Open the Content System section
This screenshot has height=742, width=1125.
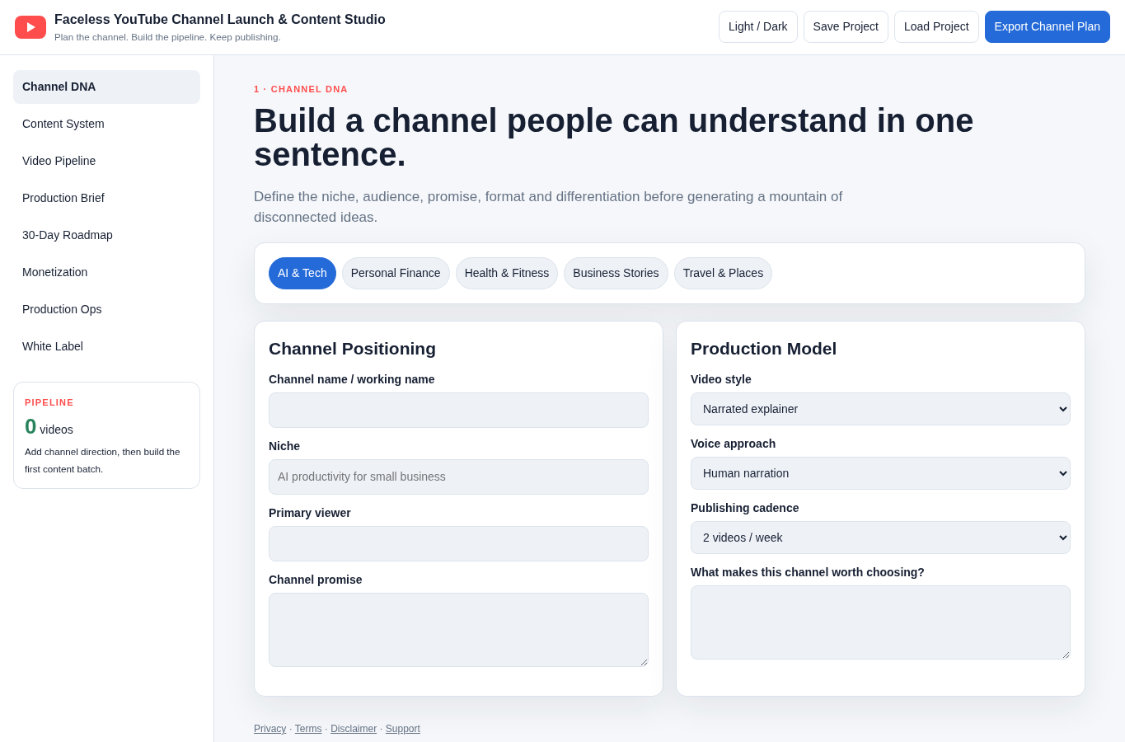tap(106, 124)
